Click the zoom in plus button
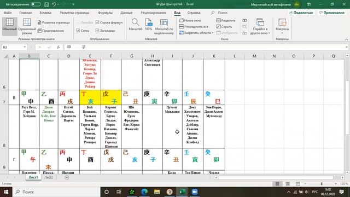 pos(336,184)
